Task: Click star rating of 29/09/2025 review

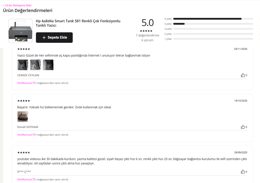Action: pos(24,153)
